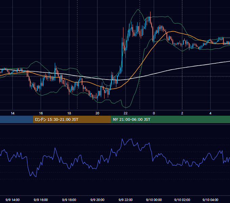Click the hour label 0 on the price chart axis
The width and height of the screenshot is (230, 203).
(154, 113)
